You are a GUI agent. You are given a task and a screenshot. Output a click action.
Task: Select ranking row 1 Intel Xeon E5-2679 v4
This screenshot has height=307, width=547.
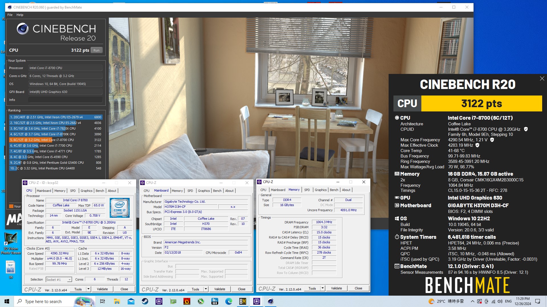click(56, 117)
